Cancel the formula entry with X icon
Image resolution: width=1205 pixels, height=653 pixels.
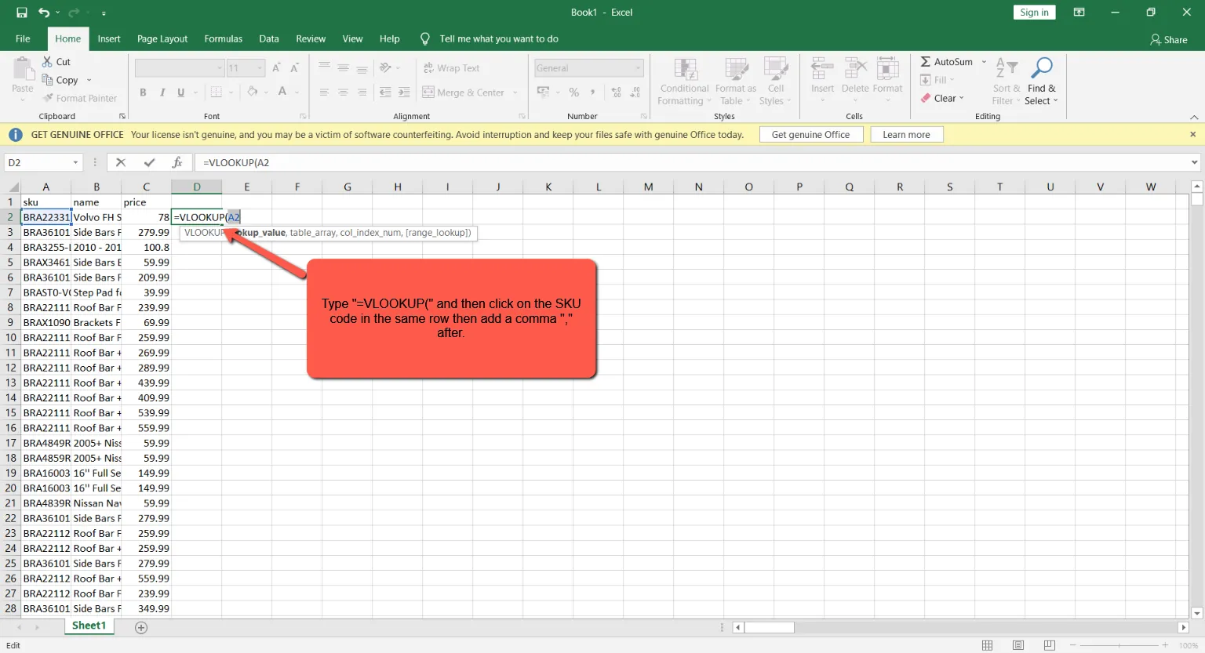point(121,162)
